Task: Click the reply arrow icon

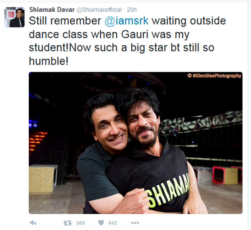Action: point(33,223)
